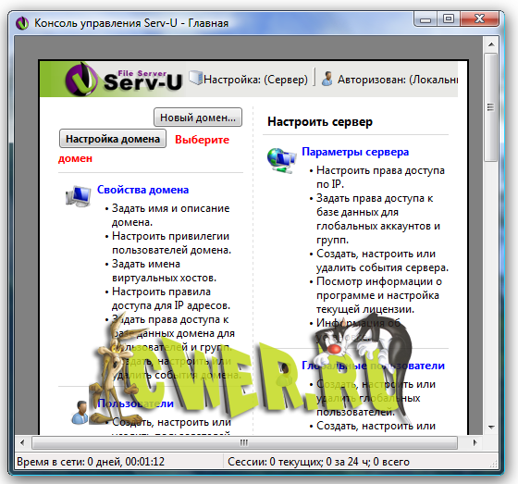
Task: Click the vertical scrollbar thumb
Action: (x=491, y=107)
